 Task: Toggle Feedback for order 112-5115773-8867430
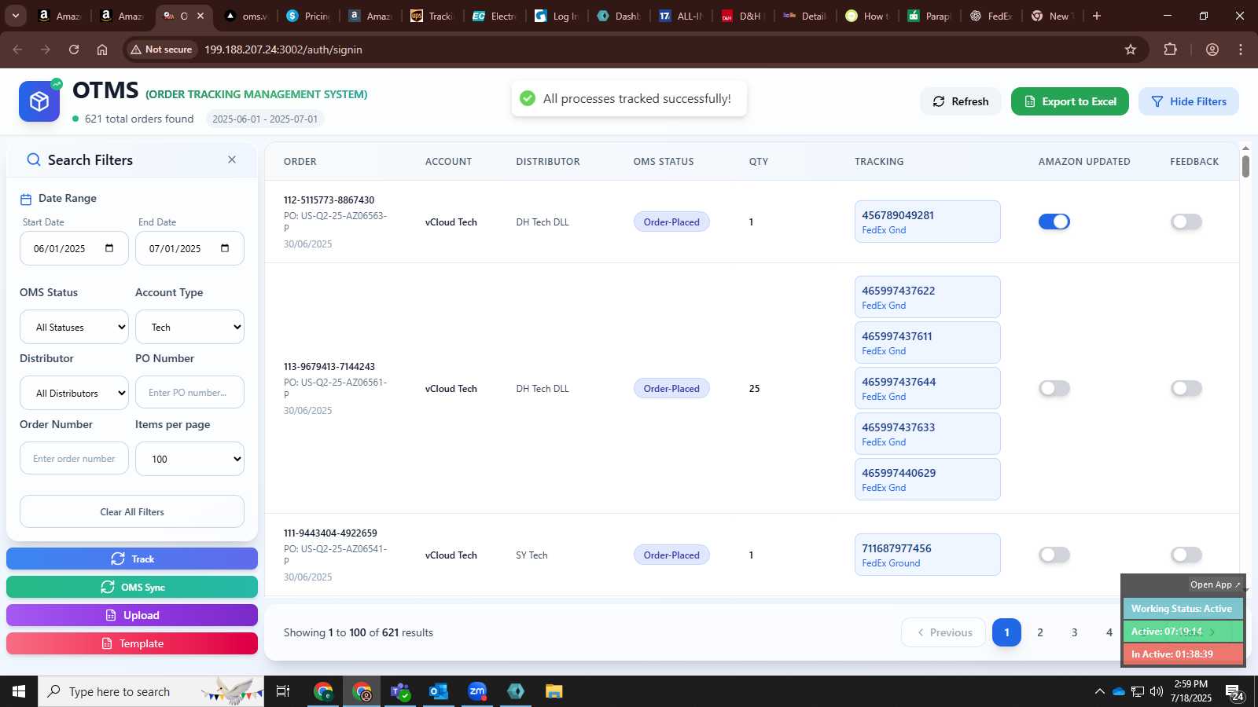point(1186,222)
